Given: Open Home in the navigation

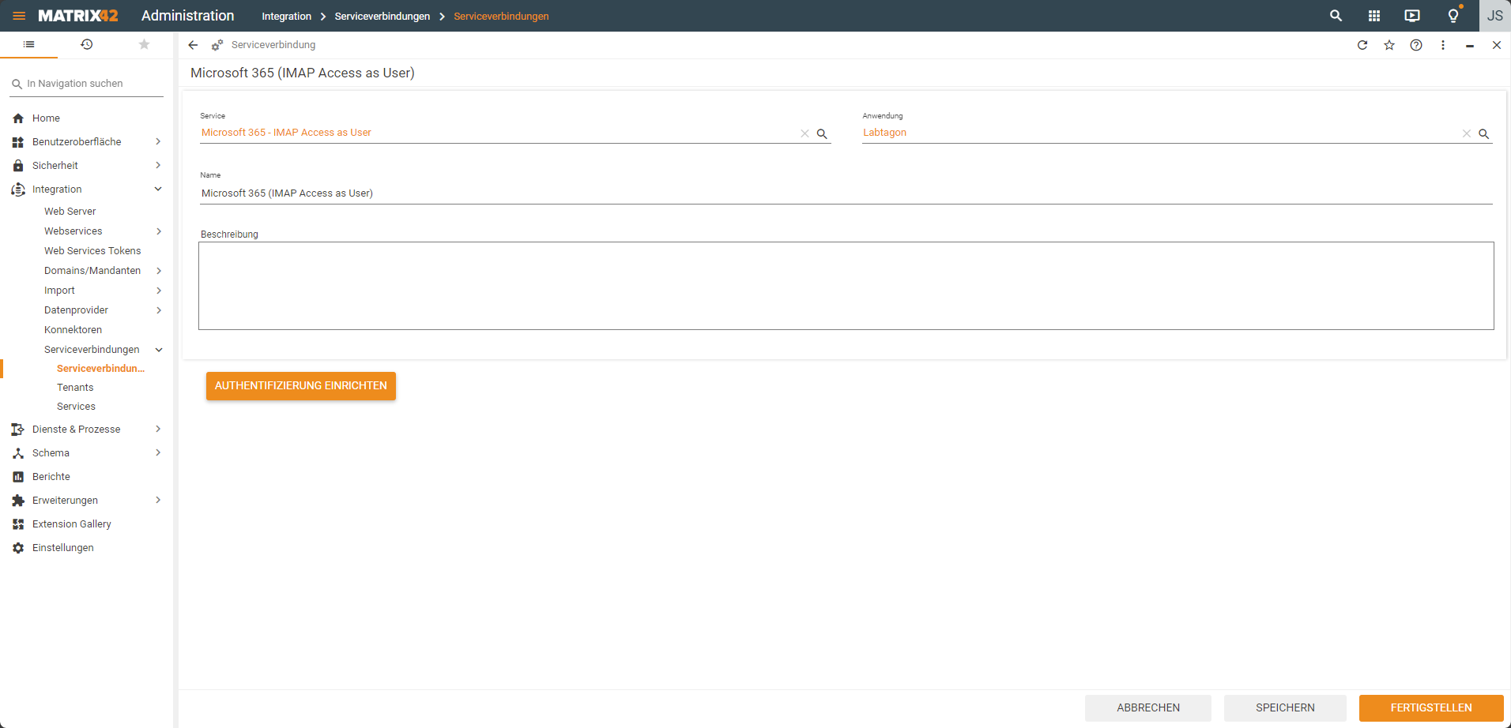Looking at the screenshot, I should (x=46, y=118).
